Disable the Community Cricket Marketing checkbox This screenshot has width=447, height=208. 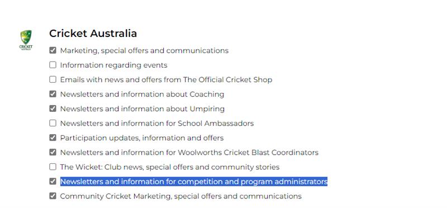(53, 196)
